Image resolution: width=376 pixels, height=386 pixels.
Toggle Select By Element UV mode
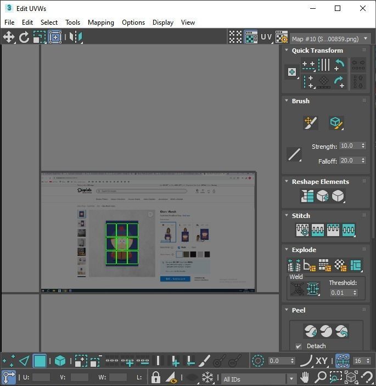point(60,361)
